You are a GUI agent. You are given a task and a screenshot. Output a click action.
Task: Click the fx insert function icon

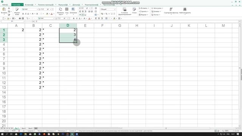point(34,22)
